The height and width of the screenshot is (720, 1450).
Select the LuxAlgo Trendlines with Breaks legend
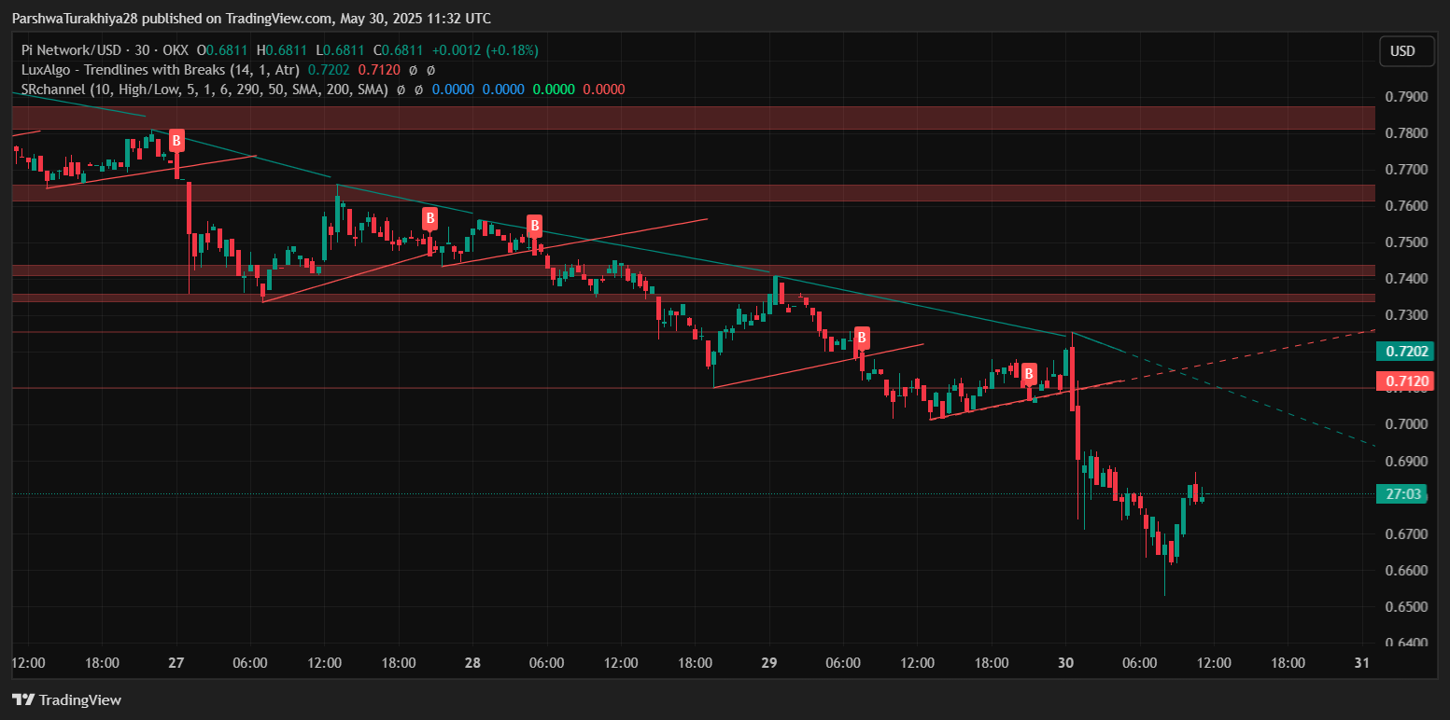click(161, 70)
